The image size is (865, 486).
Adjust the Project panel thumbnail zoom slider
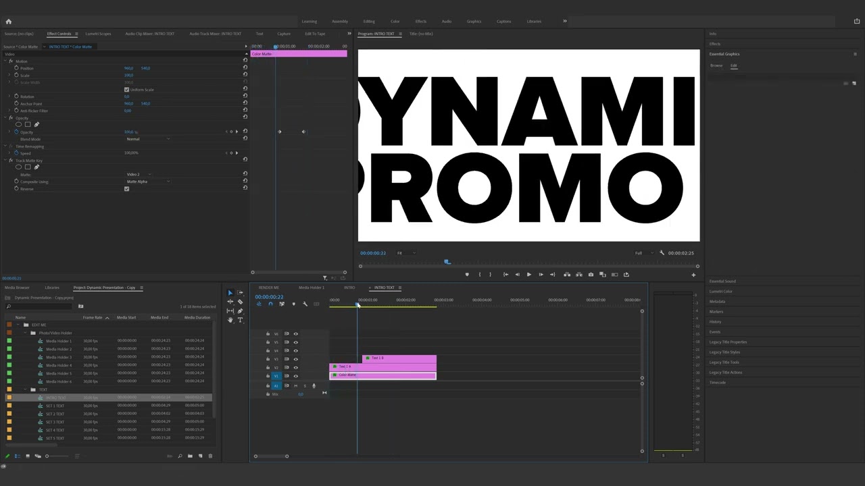pyautogui.click(x=57, y=456)
